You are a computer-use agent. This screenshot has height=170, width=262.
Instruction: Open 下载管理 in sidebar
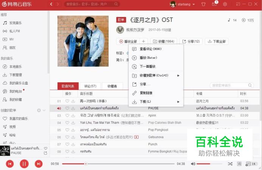(x=12, y=75)
